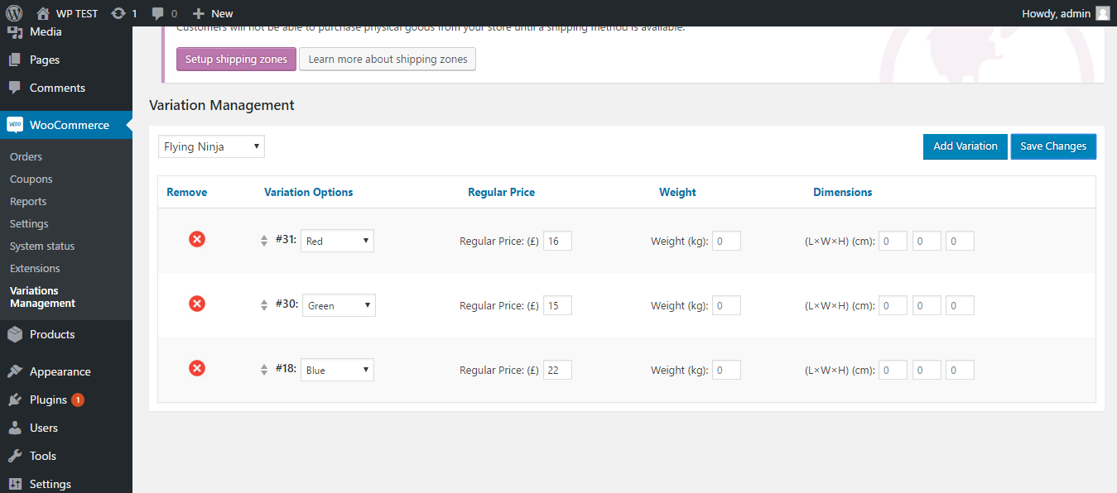The image size is (1117, 493).
Task: Remove variation #31 with red X icon
Action: pos(197,240)
